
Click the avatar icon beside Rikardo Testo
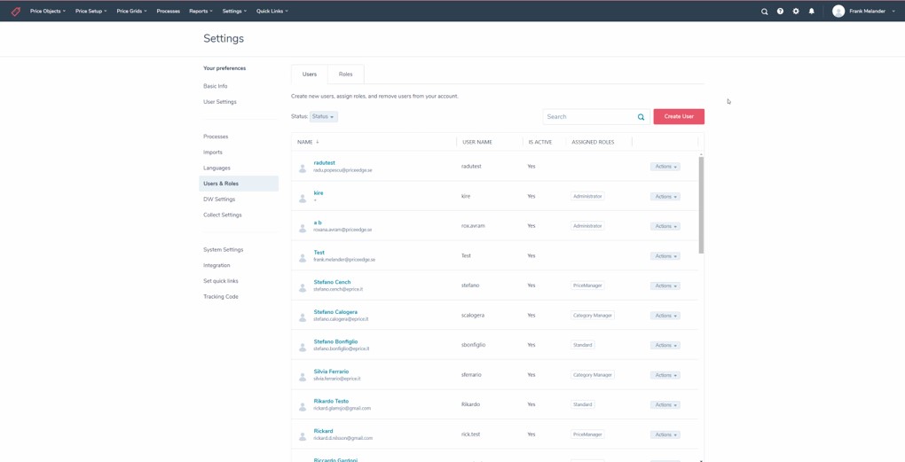pyautogui.click(x=302, y=407)
